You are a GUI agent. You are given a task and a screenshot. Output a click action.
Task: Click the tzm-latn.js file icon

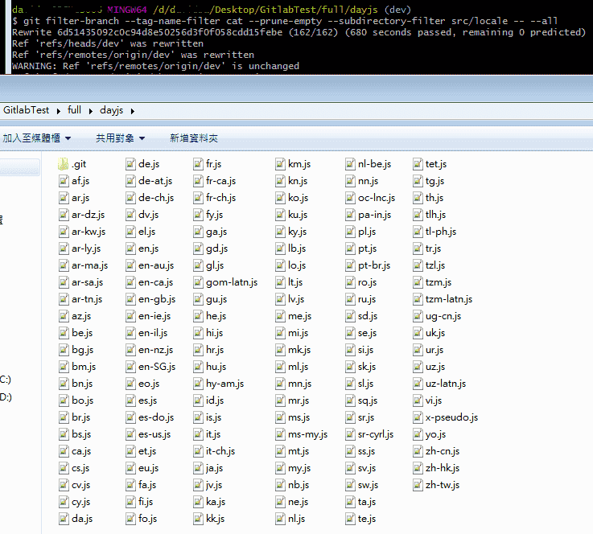coord(418,299)
